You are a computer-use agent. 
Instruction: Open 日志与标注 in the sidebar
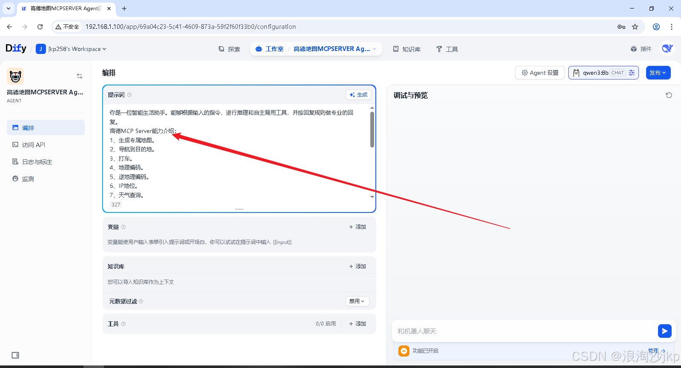(46, 161)
